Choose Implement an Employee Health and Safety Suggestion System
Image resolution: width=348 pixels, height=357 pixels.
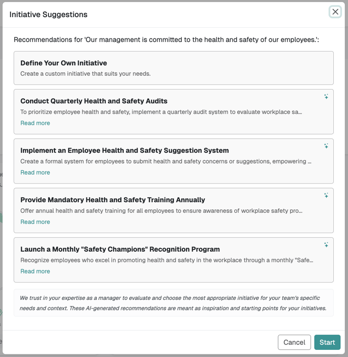pos(124,150)
